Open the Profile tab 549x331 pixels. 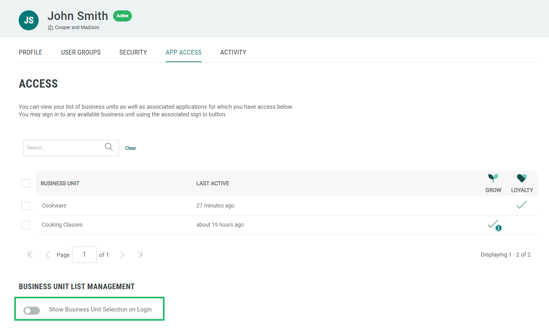(31, 52)
